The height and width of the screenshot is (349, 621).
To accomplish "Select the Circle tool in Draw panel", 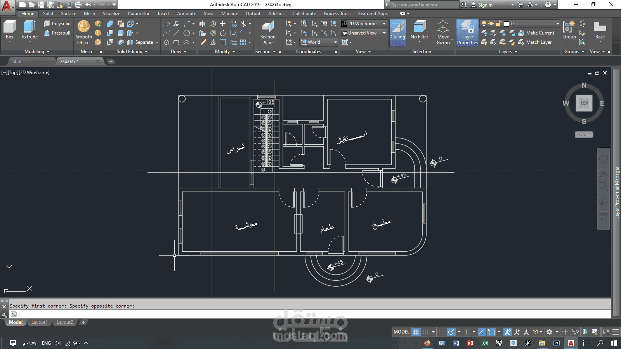I will point(187,33).
